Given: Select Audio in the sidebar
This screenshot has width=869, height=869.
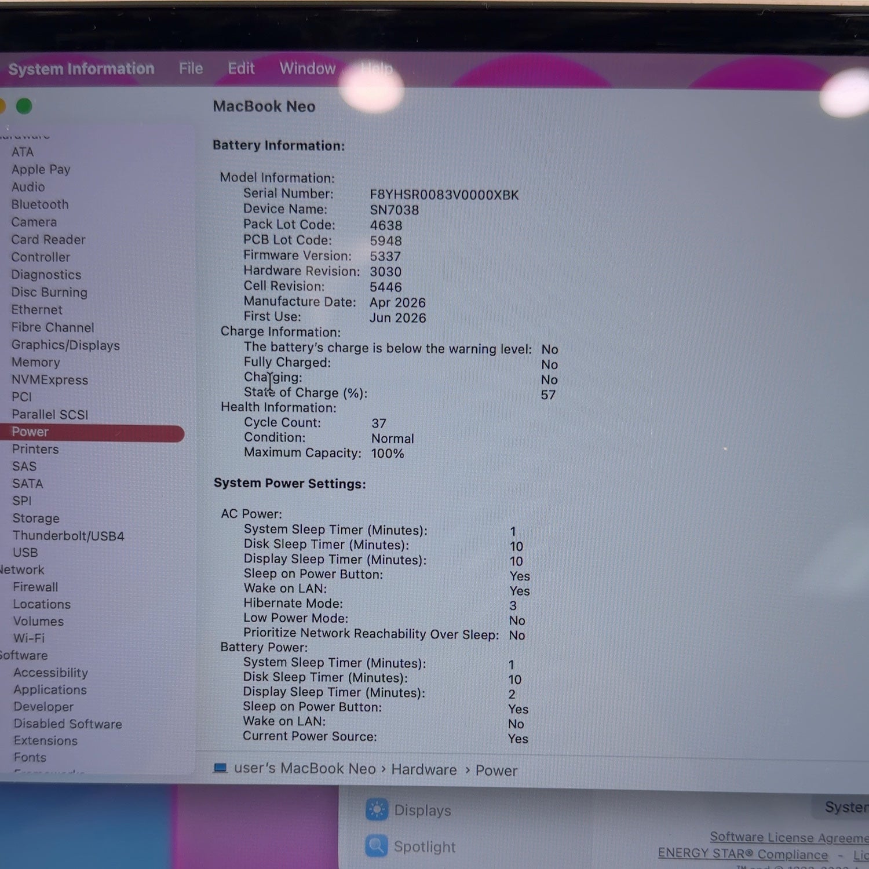Looking at the screenshot, I should click(x=28, y=187).
